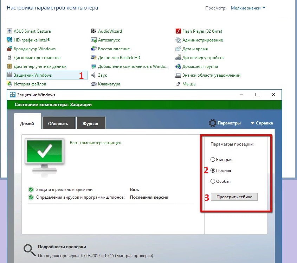Click the Дата и время icon

click(x=178, y=49)
